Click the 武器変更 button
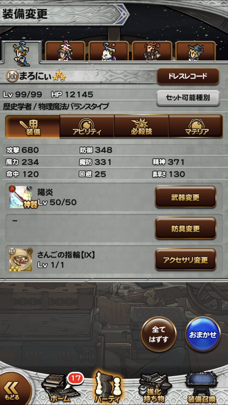The width and height of the screenshot is (228, 405). (x=185, y=197)
